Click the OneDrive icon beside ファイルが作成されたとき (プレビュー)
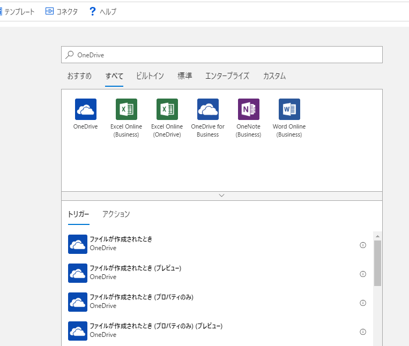The width and height of the screenshot is (409, 346). tap(78, 273)
